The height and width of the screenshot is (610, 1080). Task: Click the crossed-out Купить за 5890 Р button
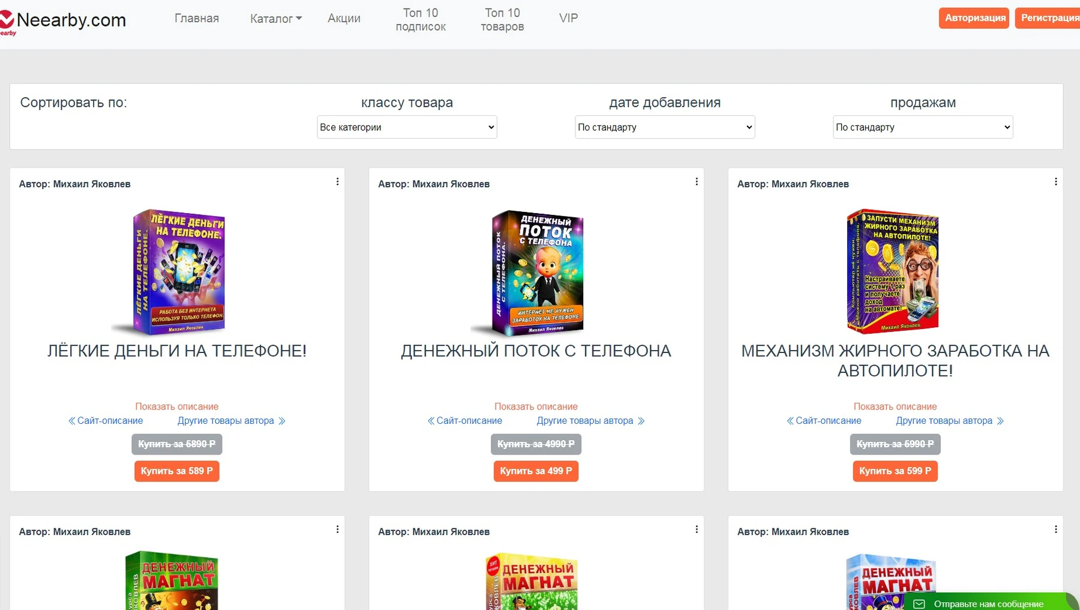pos(177,444)
